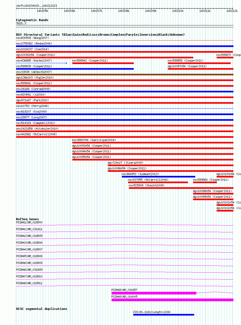The width and height of the screenshot is (241, 325).
Task: Select the dgv10095n54 (Cooper2011) label
Action: point(92,157)
